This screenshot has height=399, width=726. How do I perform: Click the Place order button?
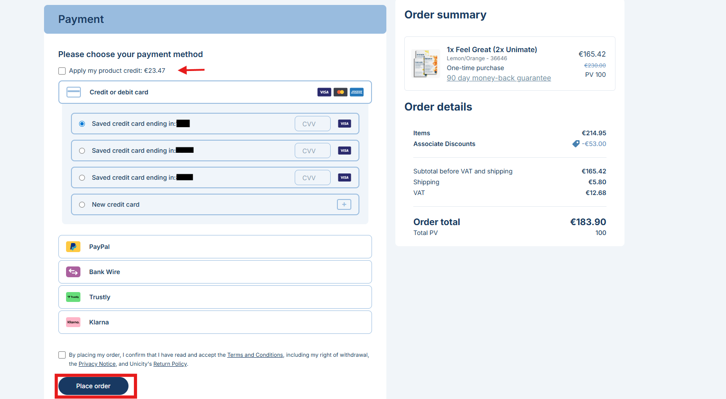click(93, 386)
